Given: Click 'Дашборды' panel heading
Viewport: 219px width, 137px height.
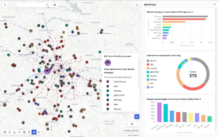Looking at the screenshot, I should [x=150, y=4].
